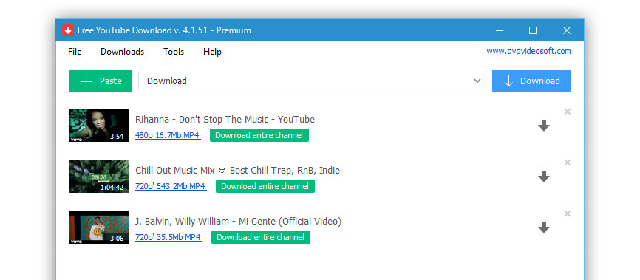Screen dimensions: 640x280
Task: Click the download arrow for Chill Out Music Mix
Action: pos(544,177)
